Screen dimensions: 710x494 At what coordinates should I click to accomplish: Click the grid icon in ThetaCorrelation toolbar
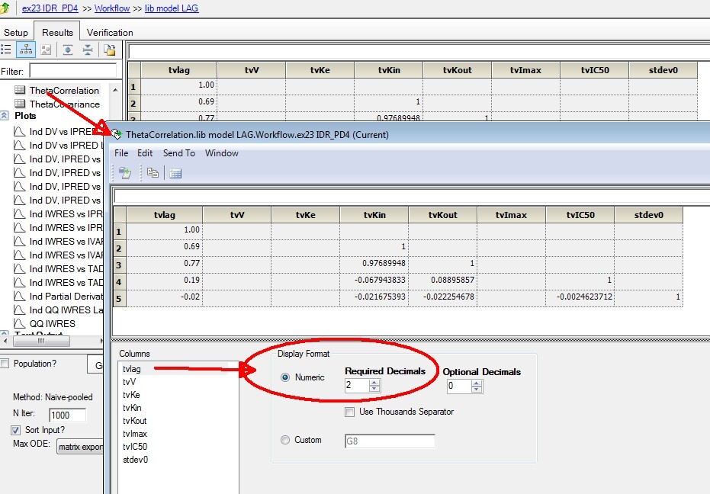(175, 173)
